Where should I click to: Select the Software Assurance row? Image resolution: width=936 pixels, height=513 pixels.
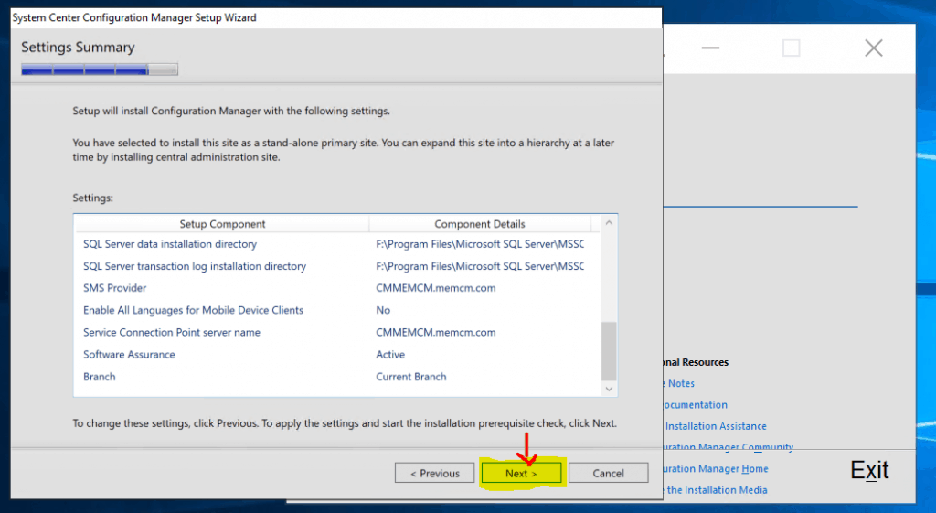(129, 354)
